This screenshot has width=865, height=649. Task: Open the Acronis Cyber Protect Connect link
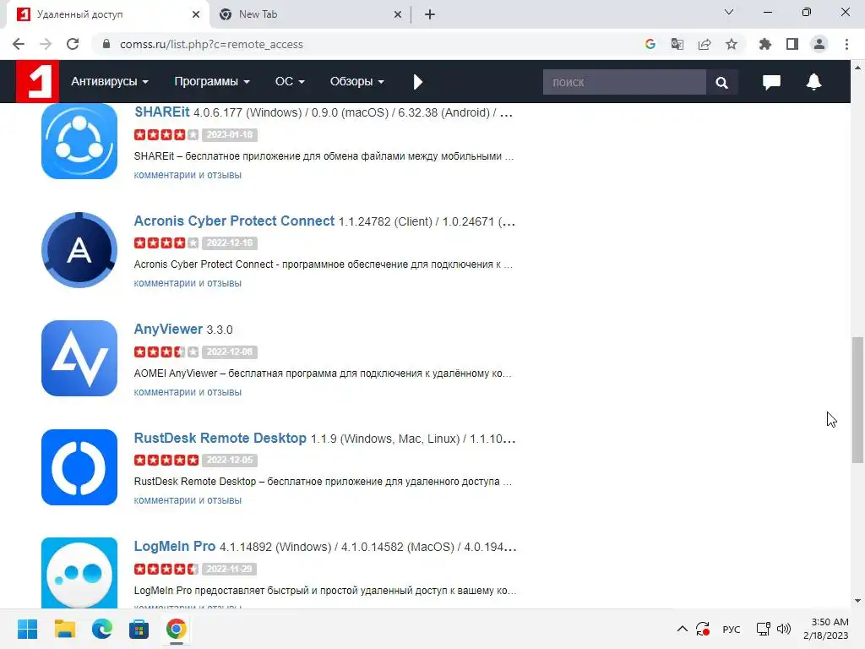click(x=234, y=221)
